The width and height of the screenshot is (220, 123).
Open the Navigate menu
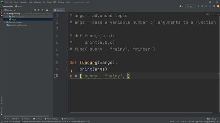pyautogui.click(x=23, y=2)
